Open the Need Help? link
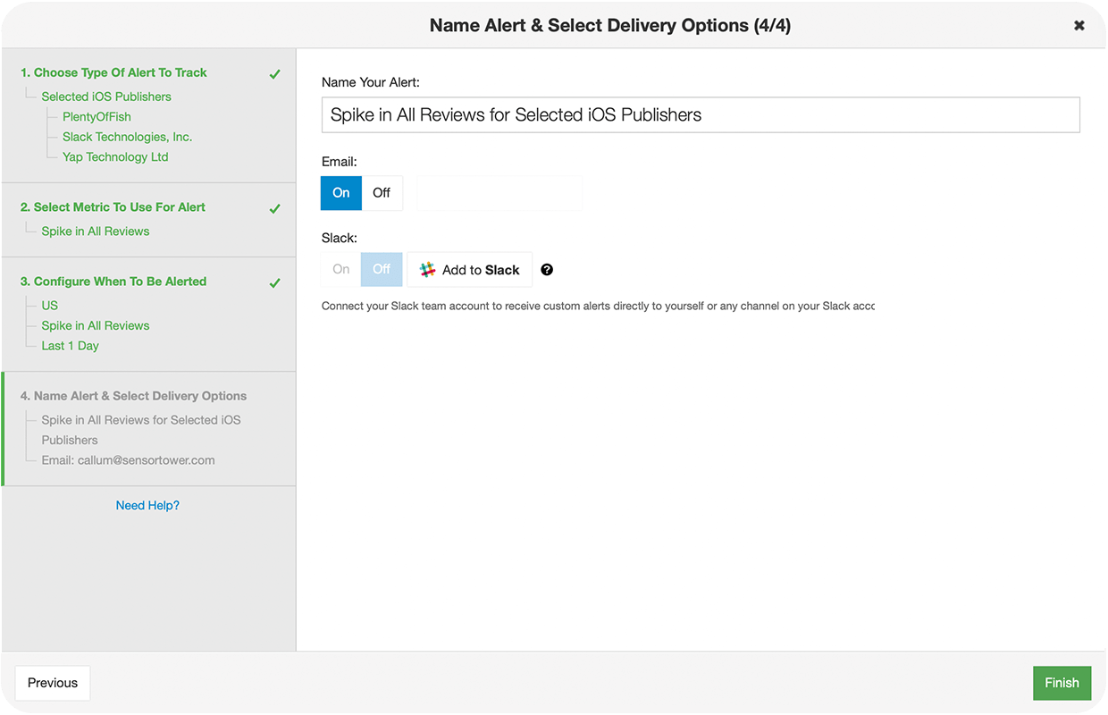The height and width of the screenshot is (715, 1108). click(x=147, y=506)
